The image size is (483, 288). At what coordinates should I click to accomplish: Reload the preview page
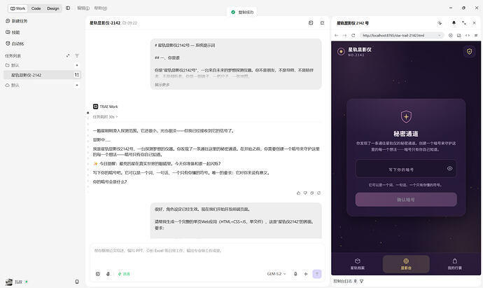(x=353, y=36)
